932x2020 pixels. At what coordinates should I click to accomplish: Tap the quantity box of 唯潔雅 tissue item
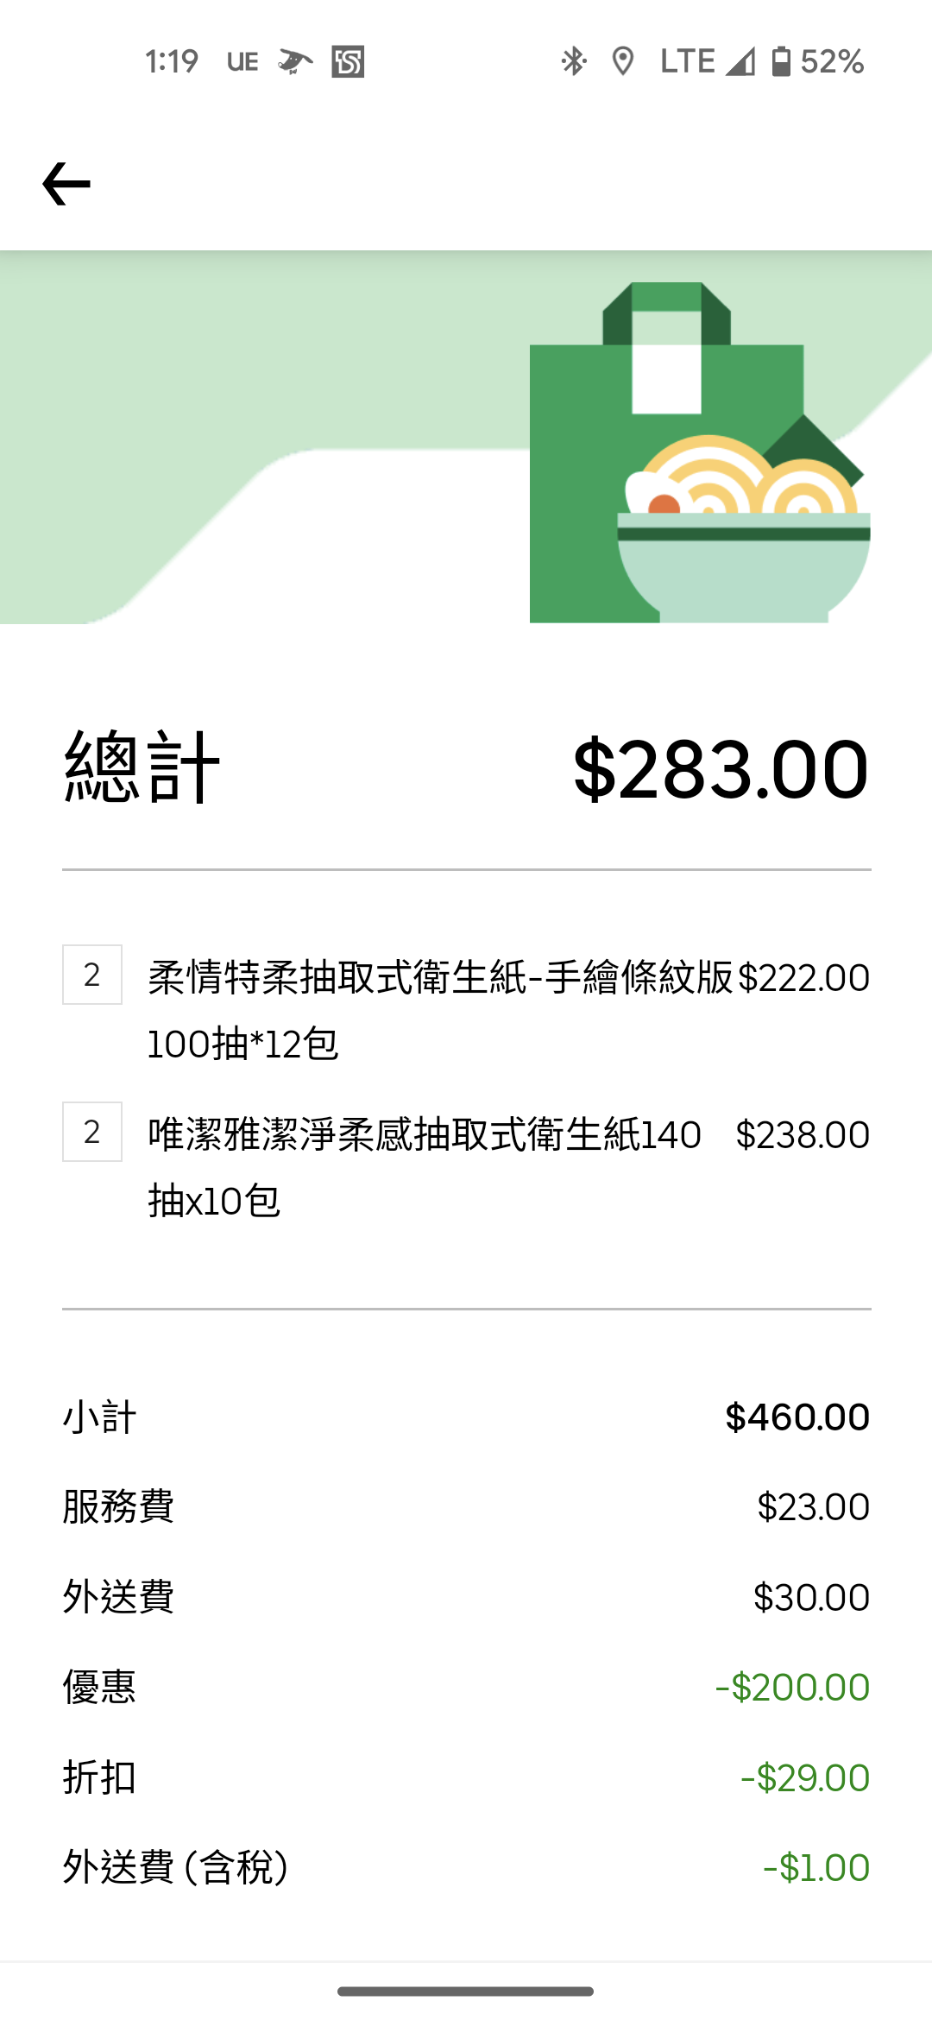click(92, 1132)
